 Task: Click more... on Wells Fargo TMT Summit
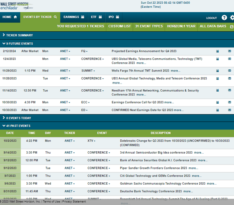[x=175, y=71]
